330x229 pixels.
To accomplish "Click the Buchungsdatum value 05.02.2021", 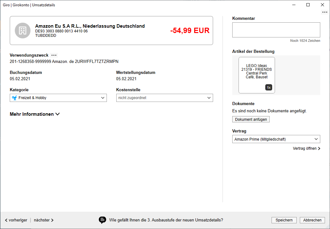I will click(x=20, y=79).
